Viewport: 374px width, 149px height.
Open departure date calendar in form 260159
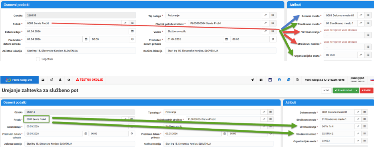pos(86,39)
